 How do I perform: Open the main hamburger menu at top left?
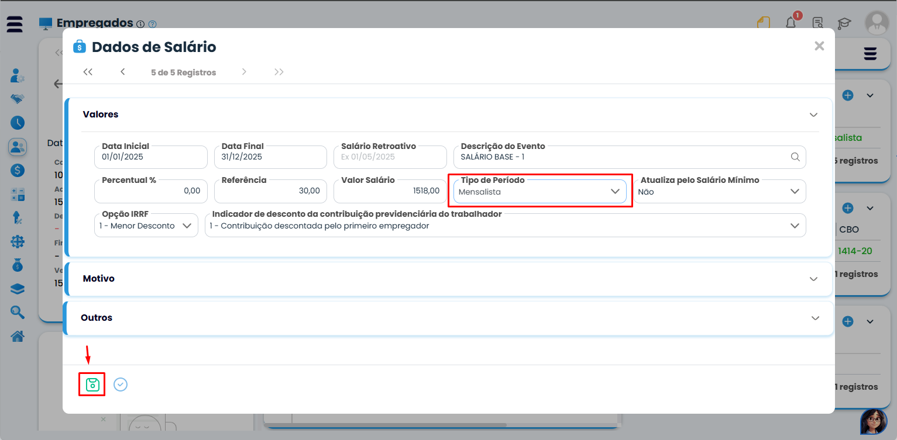[15, 24]
